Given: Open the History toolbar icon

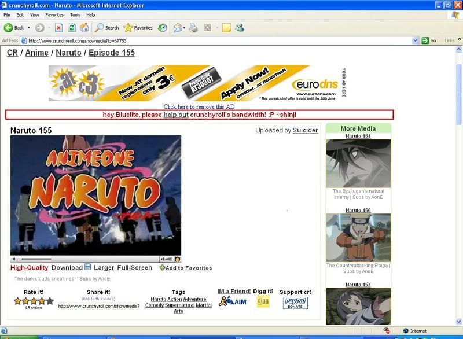Looking at the screenshot, I should coord(163,28).
